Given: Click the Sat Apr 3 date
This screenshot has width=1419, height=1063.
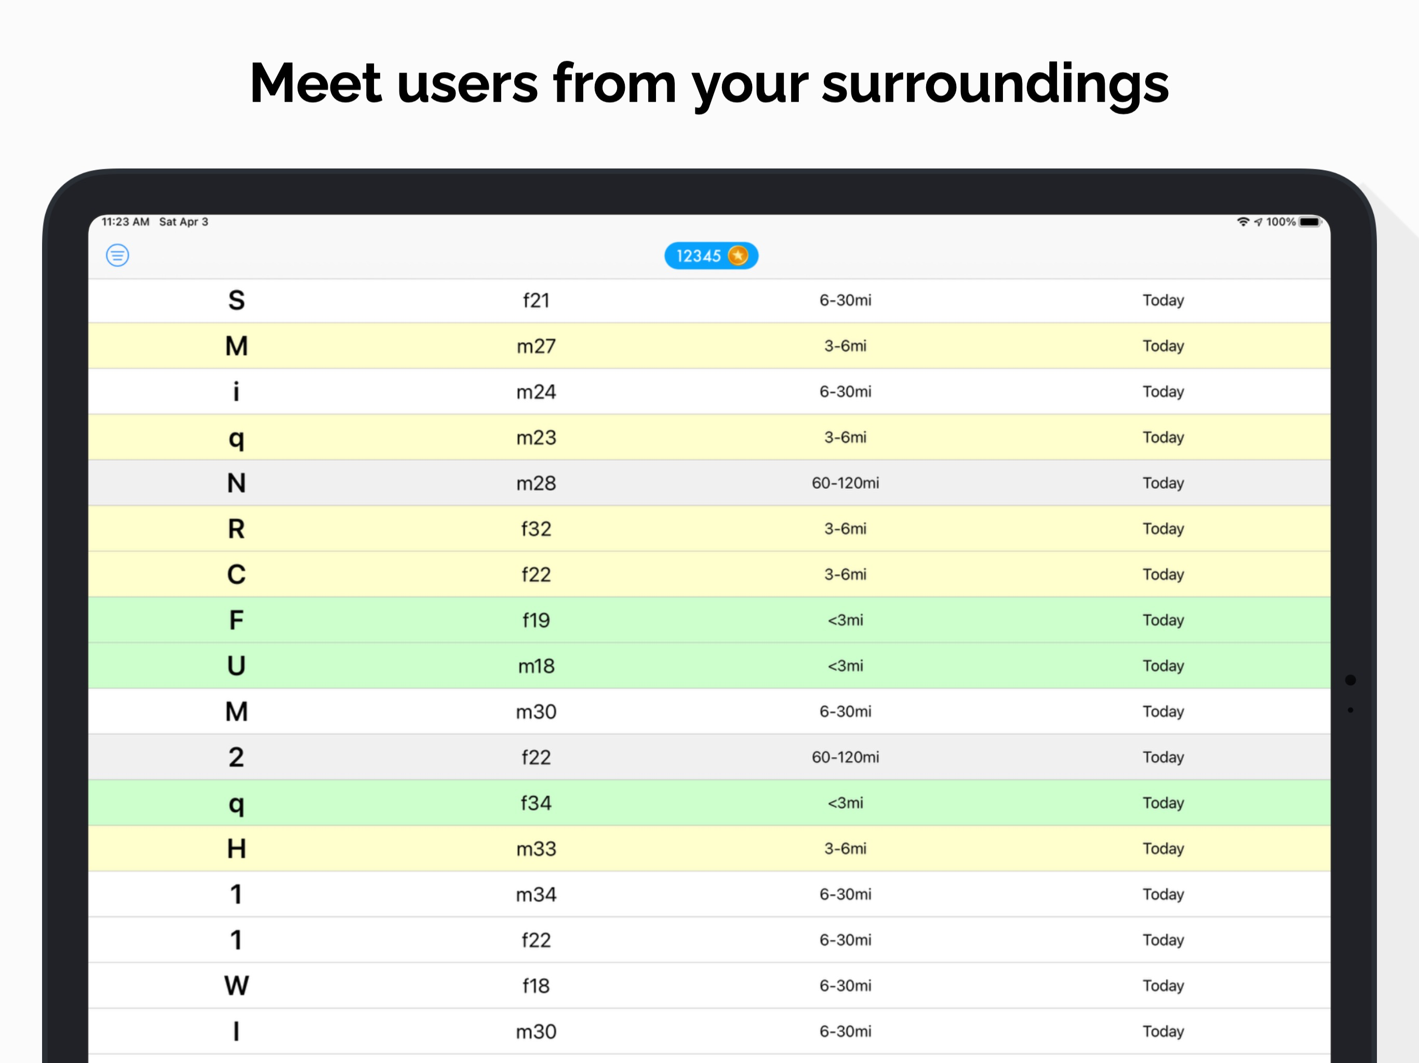Looking at the screenshot, I should pyautogui.click(x=183, y=221).
